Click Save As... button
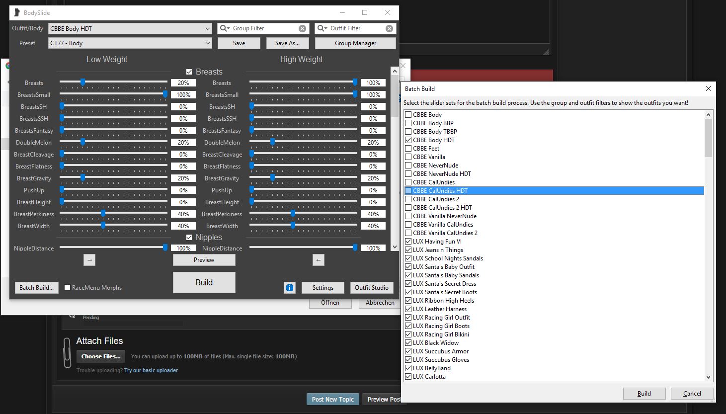The image size is (726, 414). [x=287, y=43]
